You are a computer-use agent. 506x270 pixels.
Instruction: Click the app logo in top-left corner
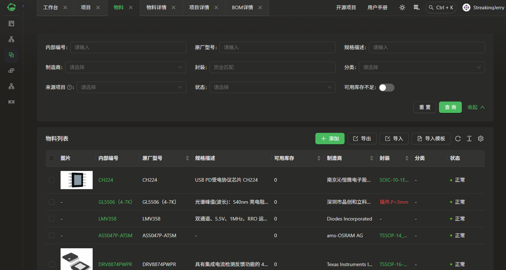point(11,7)
